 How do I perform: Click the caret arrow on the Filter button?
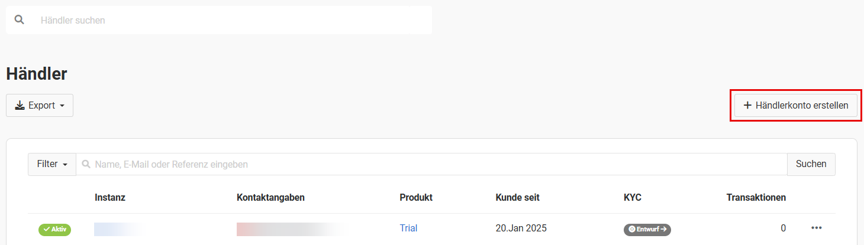tap(65, 165)
